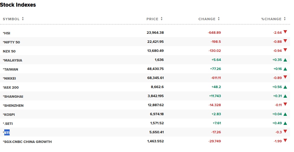This screenshot has width=294, height=152.
Task: Click STI change value -17.26
Action: tap(216, 132)
